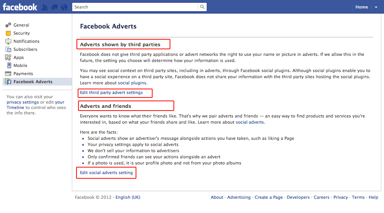Viewport: 384px width, 213px height.
Task: Click the Security shield icon
Action: pyautogui.click(x=8, y=33)
